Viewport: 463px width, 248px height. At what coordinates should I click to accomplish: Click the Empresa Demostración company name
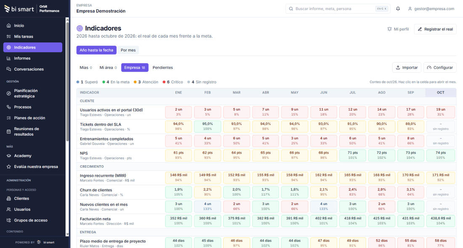101,11
